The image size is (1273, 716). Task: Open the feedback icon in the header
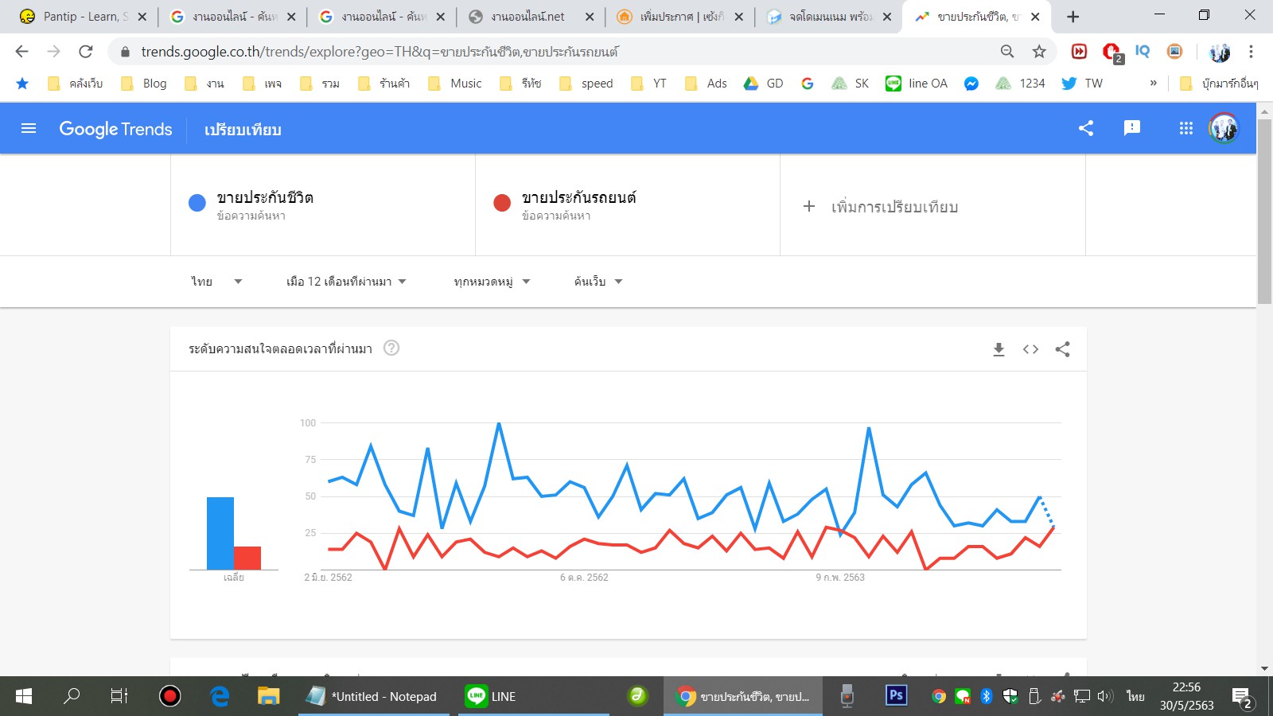[x=1132, y=128]
